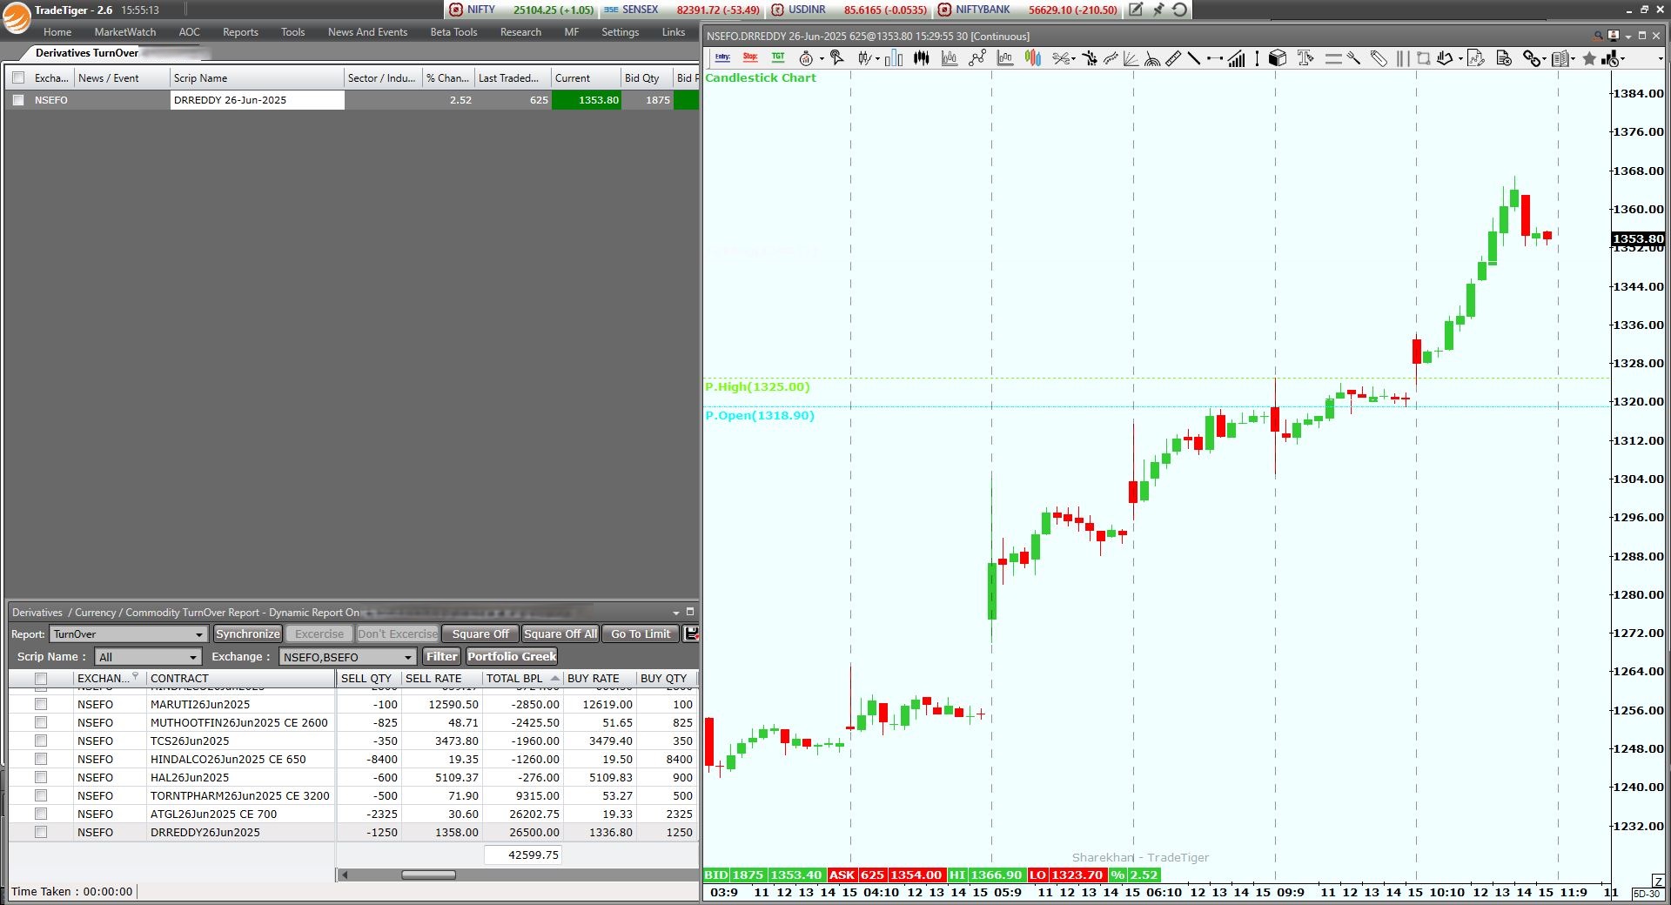This screenshot has height=905, width=1671.
Task: Open the Exchange NSEFO,BSEFO dropdown
Action: [x=347, y=657]
